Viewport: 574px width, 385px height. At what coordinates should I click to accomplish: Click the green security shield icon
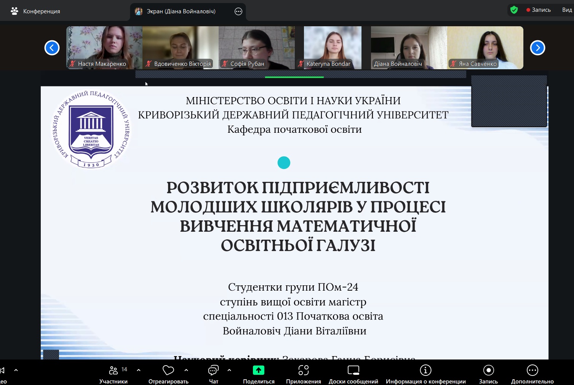point(514,10)
